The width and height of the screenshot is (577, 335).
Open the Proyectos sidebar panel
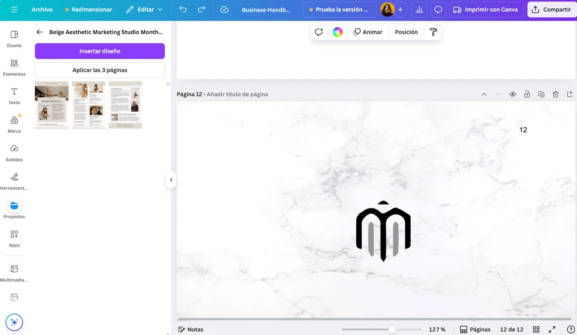tap(14, 209)
